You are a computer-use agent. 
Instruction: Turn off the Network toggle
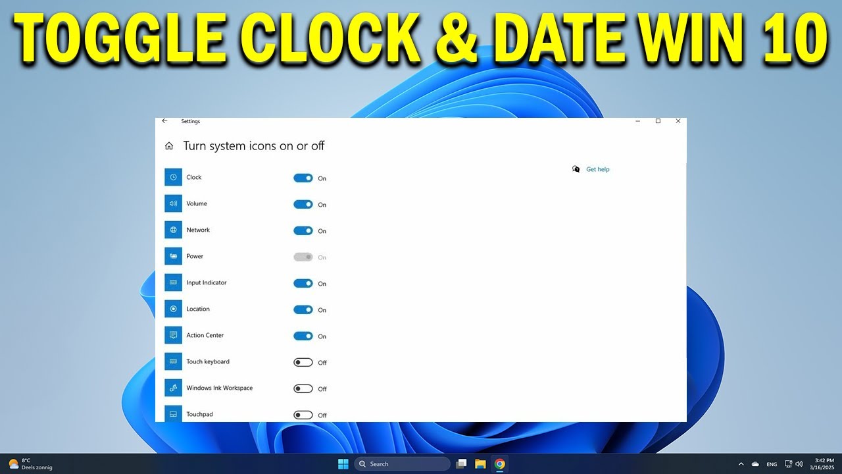[303, 230]
